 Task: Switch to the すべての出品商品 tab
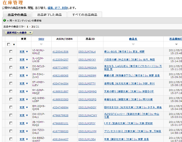pos(84,14)
